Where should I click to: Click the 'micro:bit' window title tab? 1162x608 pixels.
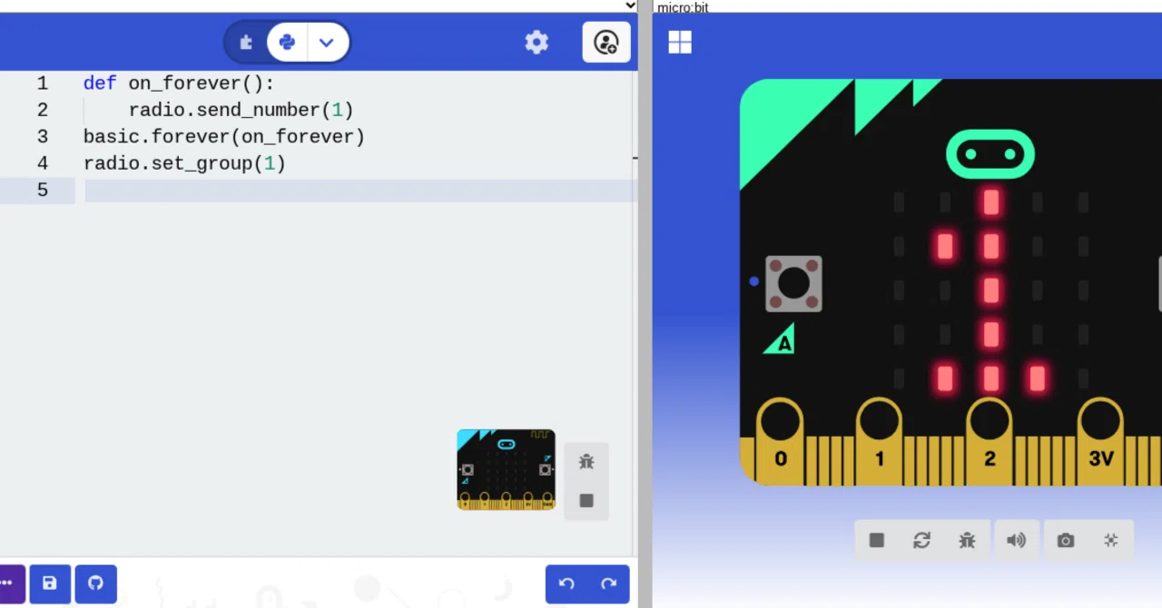pyautogui.click(x=683, y=7)
